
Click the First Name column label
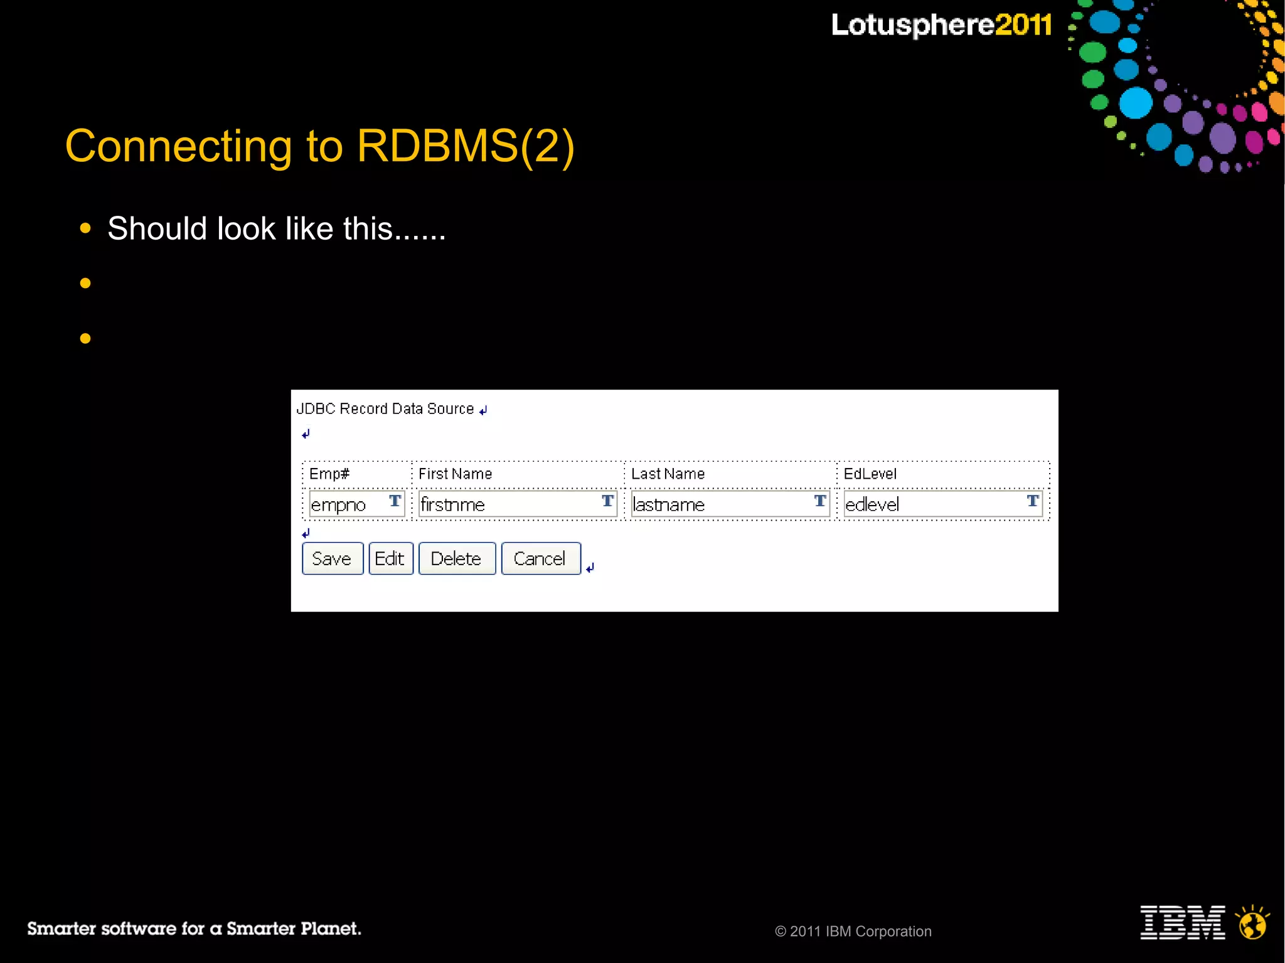click(456, 474)
